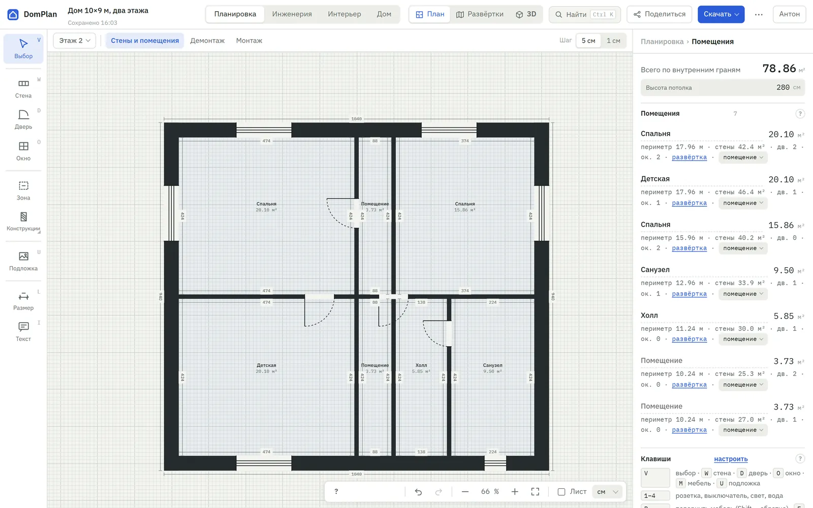This screenshot has width=813, height=508.
Task: Open help from the bottom toolbar question mark
Action: pyautogui.click(x=336, y=492)
